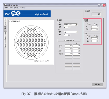
Task: Open the ネジ 個数 dropdown
Action: click(69, 35)
